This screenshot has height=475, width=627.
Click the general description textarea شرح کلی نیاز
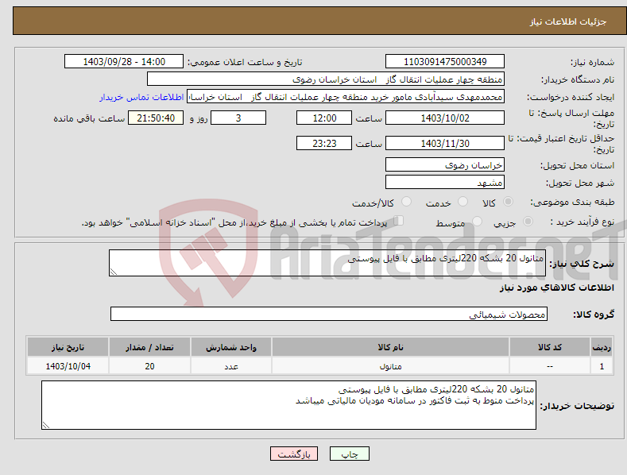tap(327, 263)
